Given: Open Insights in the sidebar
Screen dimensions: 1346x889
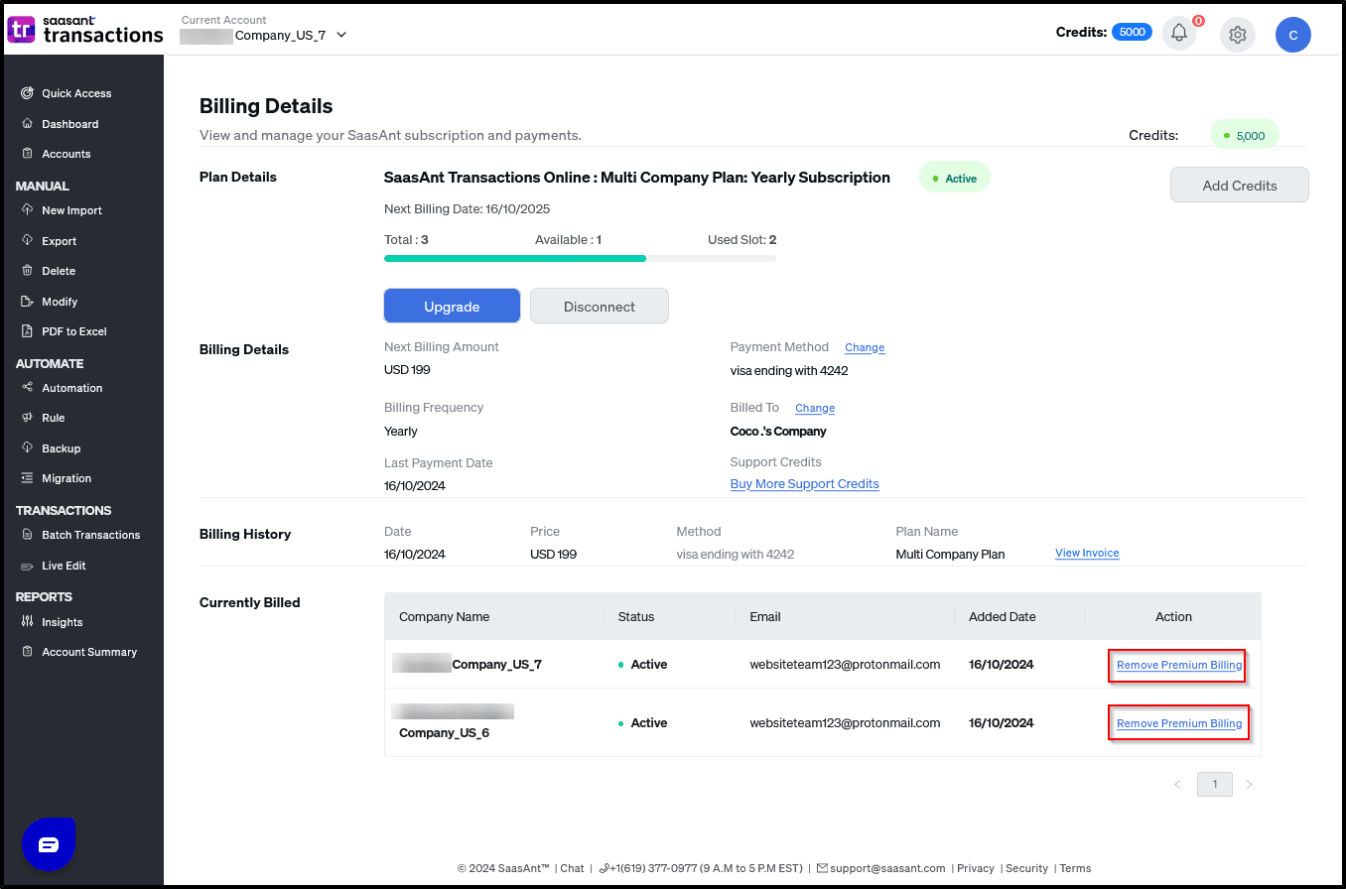Looking at the screenshot, I should 62,622.
